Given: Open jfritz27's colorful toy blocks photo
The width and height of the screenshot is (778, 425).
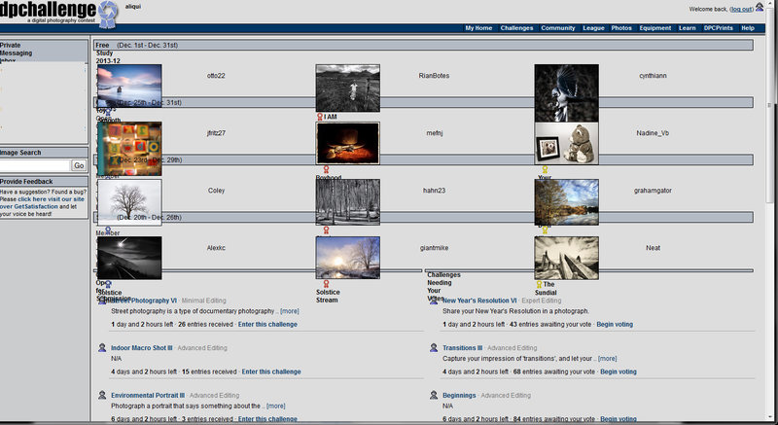Looking at the screenshot, I should point(129,149).
